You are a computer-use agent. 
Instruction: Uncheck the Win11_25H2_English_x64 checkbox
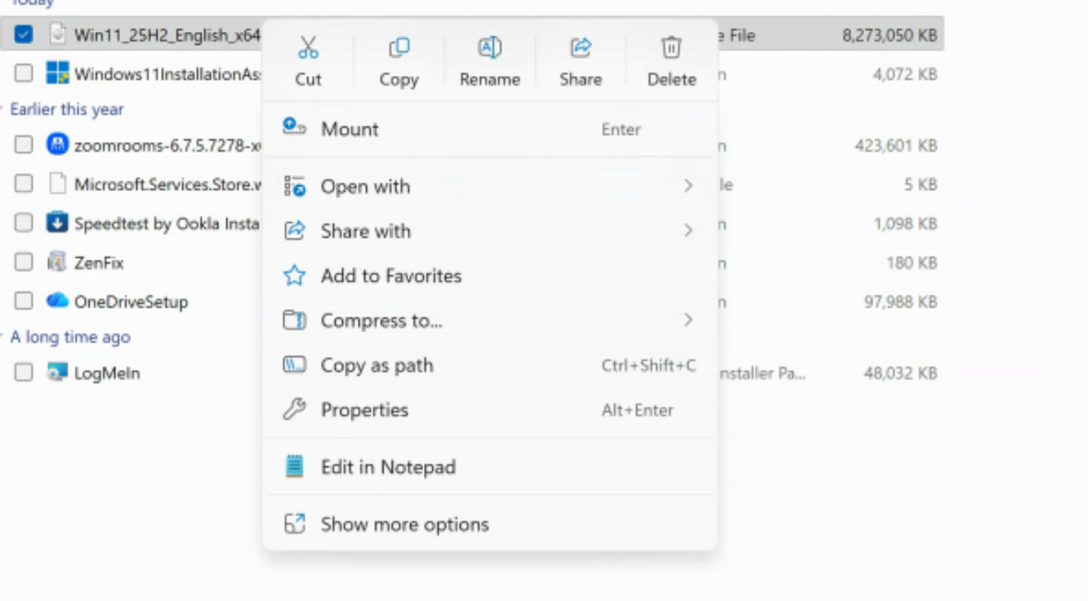click(x=24, y=34)
